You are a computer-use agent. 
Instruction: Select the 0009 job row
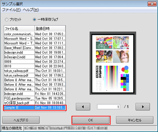click(35, 62)
